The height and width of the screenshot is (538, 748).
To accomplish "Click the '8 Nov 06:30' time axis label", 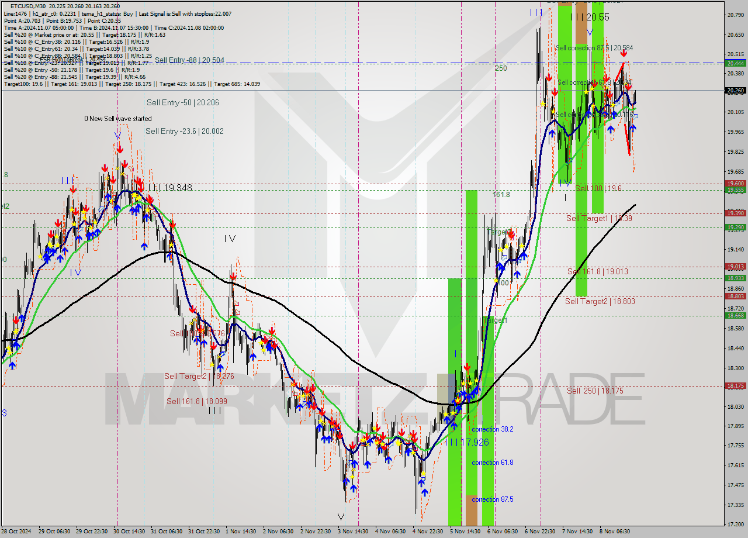I will click(x=615, y=532).
